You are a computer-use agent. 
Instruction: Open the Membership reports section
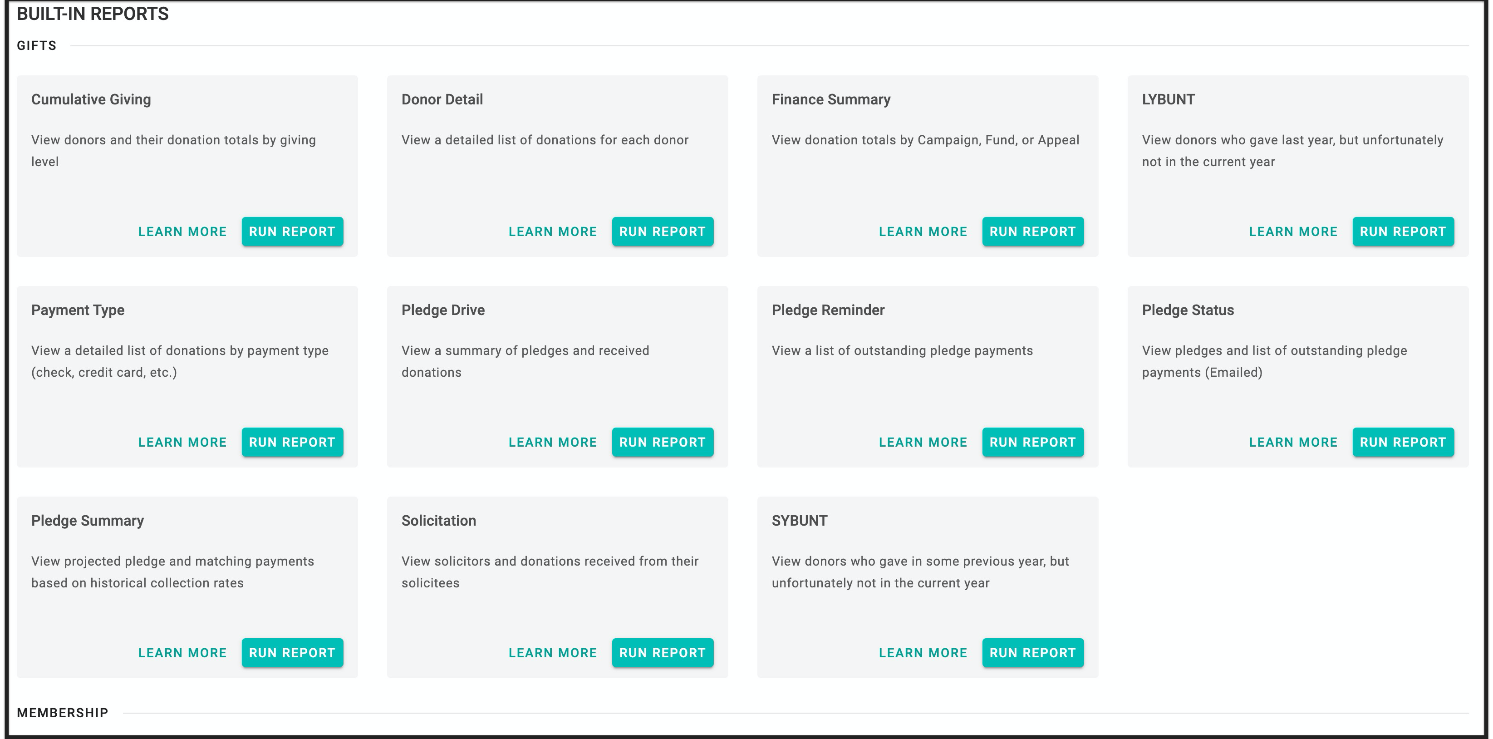point(62,712)
